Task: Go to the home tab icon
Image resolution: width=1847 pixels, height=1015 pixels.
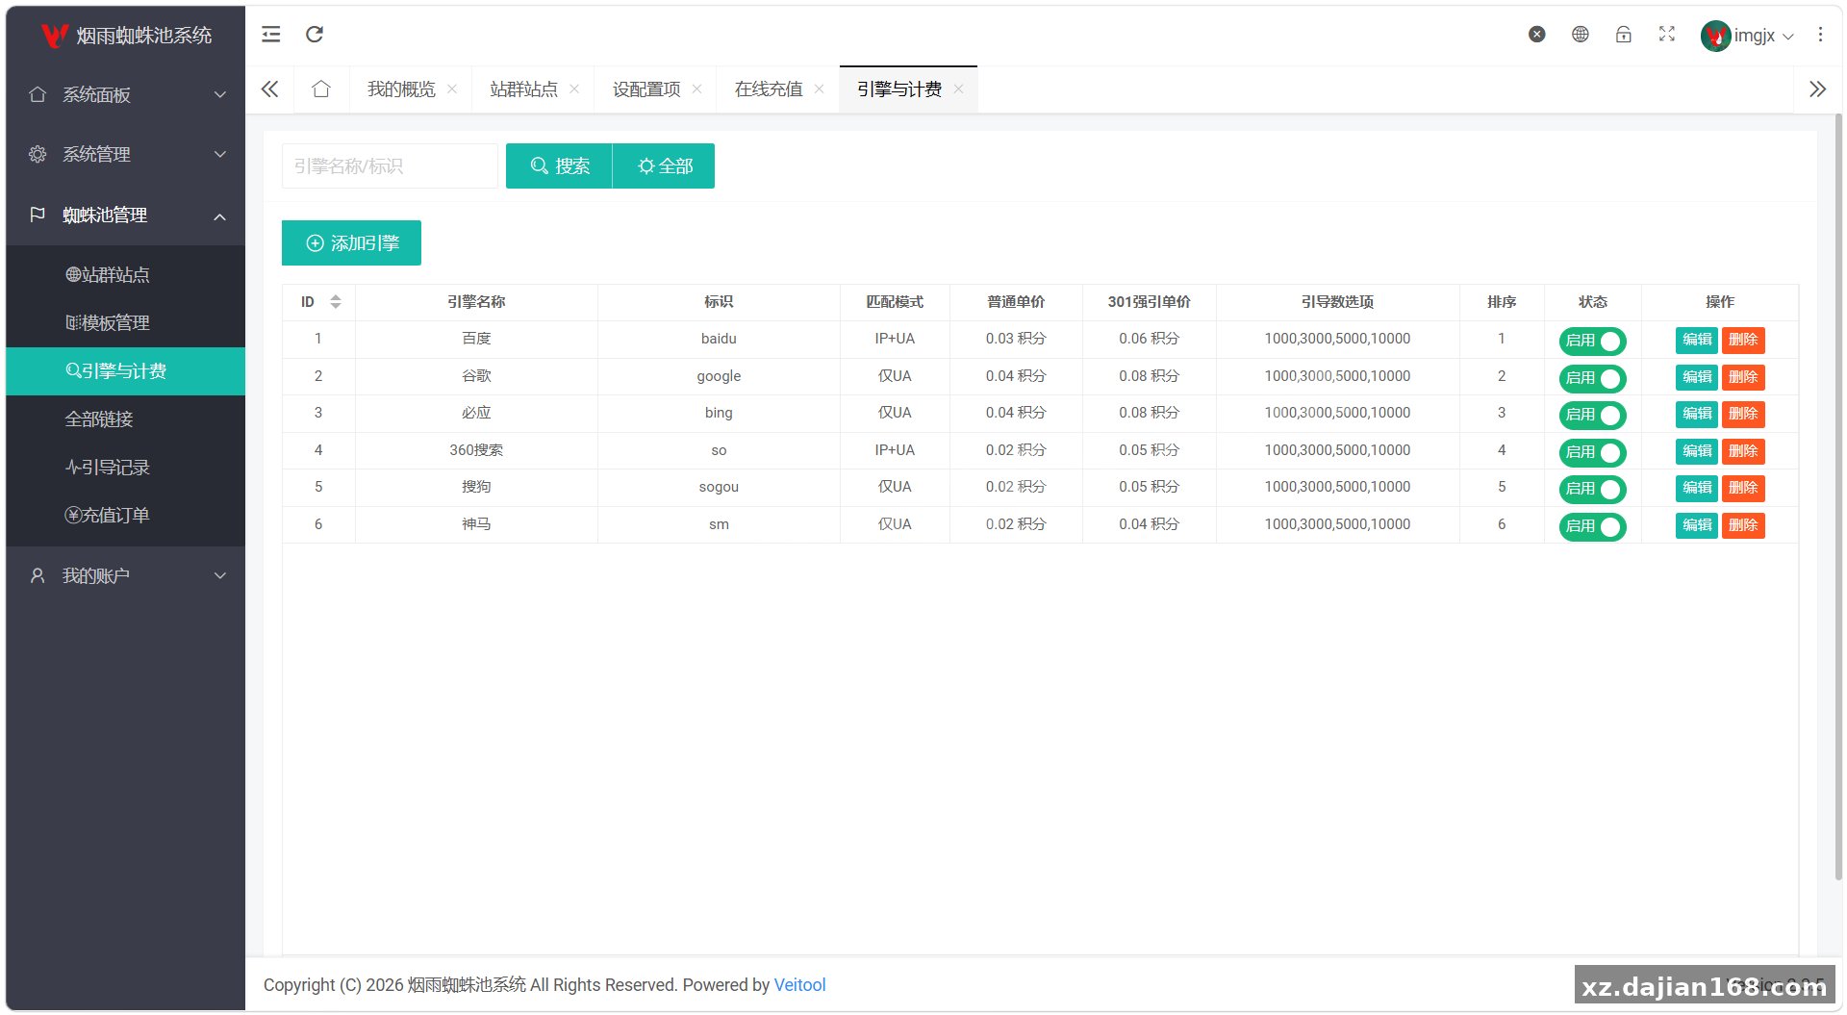Action: click(x=321, y=89)
